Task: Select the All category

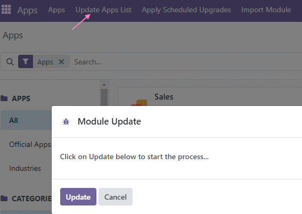Action: tap(26, 120)
